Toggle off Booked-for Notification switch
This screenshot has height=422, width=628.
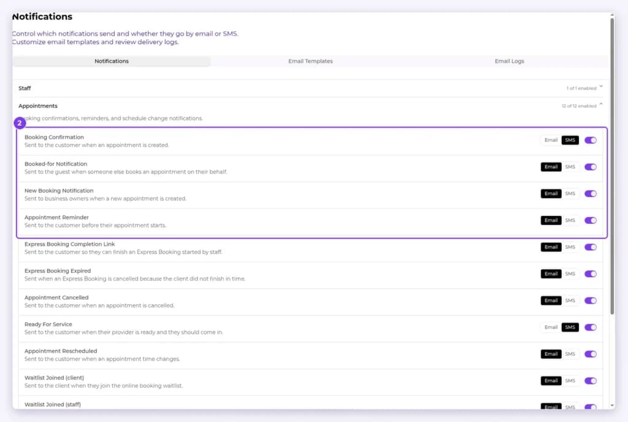[591, 167]
